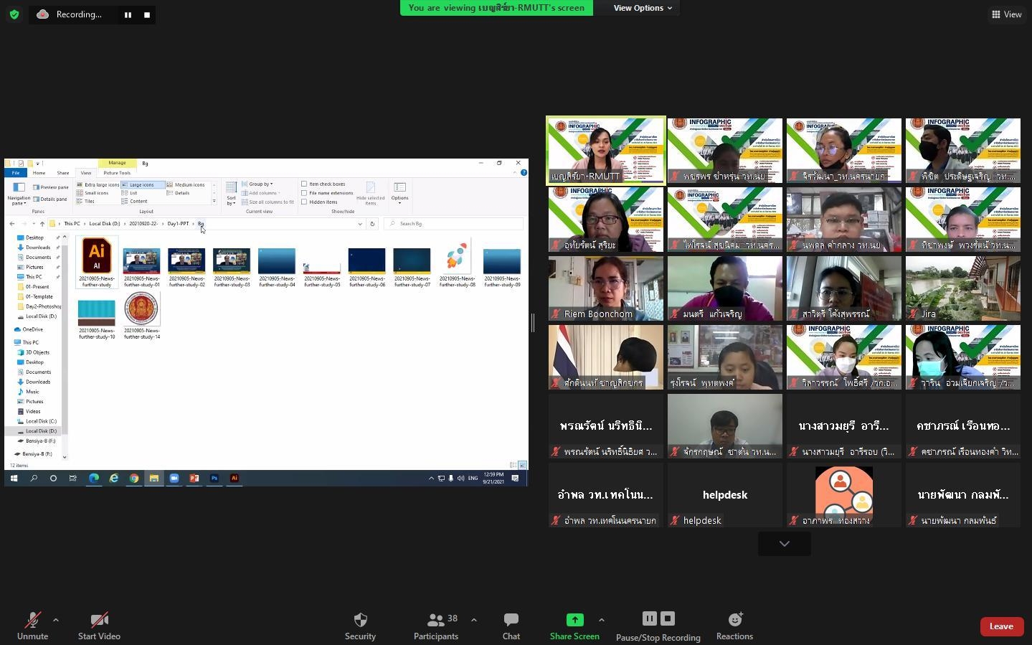Select Local Disk (C:) in navigation pane
This screenshot has width=1032, height=645.
41,421
